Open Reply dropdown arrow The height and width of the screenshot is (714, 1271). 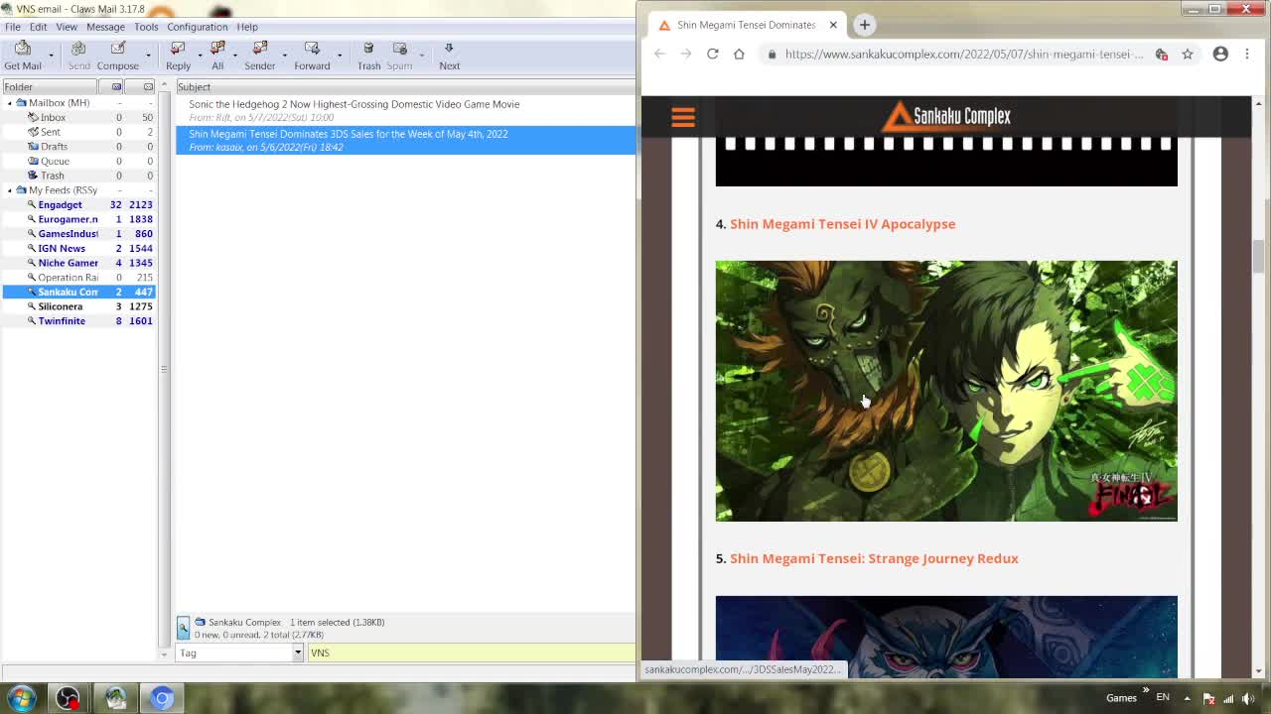click(200, 56)
